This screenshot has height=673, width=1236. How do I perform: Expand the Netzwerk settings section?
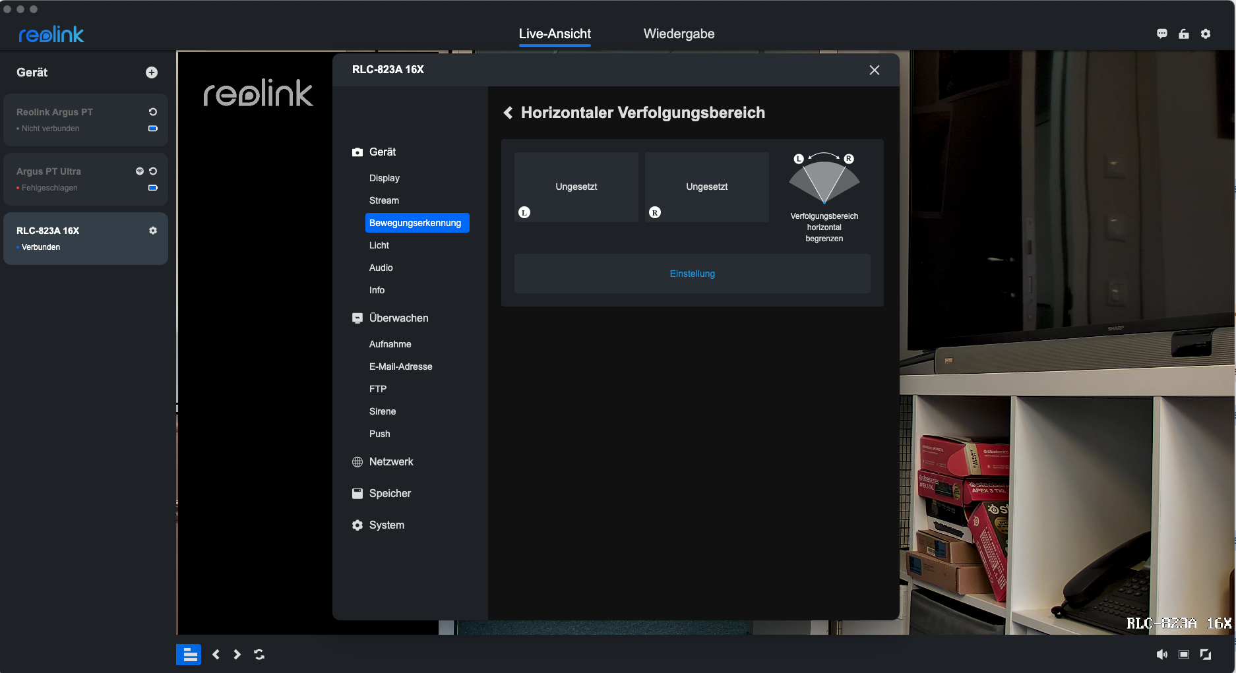(390, 462)
